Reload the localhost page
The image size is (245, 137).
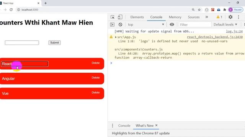pyautogui.click(x=11, y=10)
